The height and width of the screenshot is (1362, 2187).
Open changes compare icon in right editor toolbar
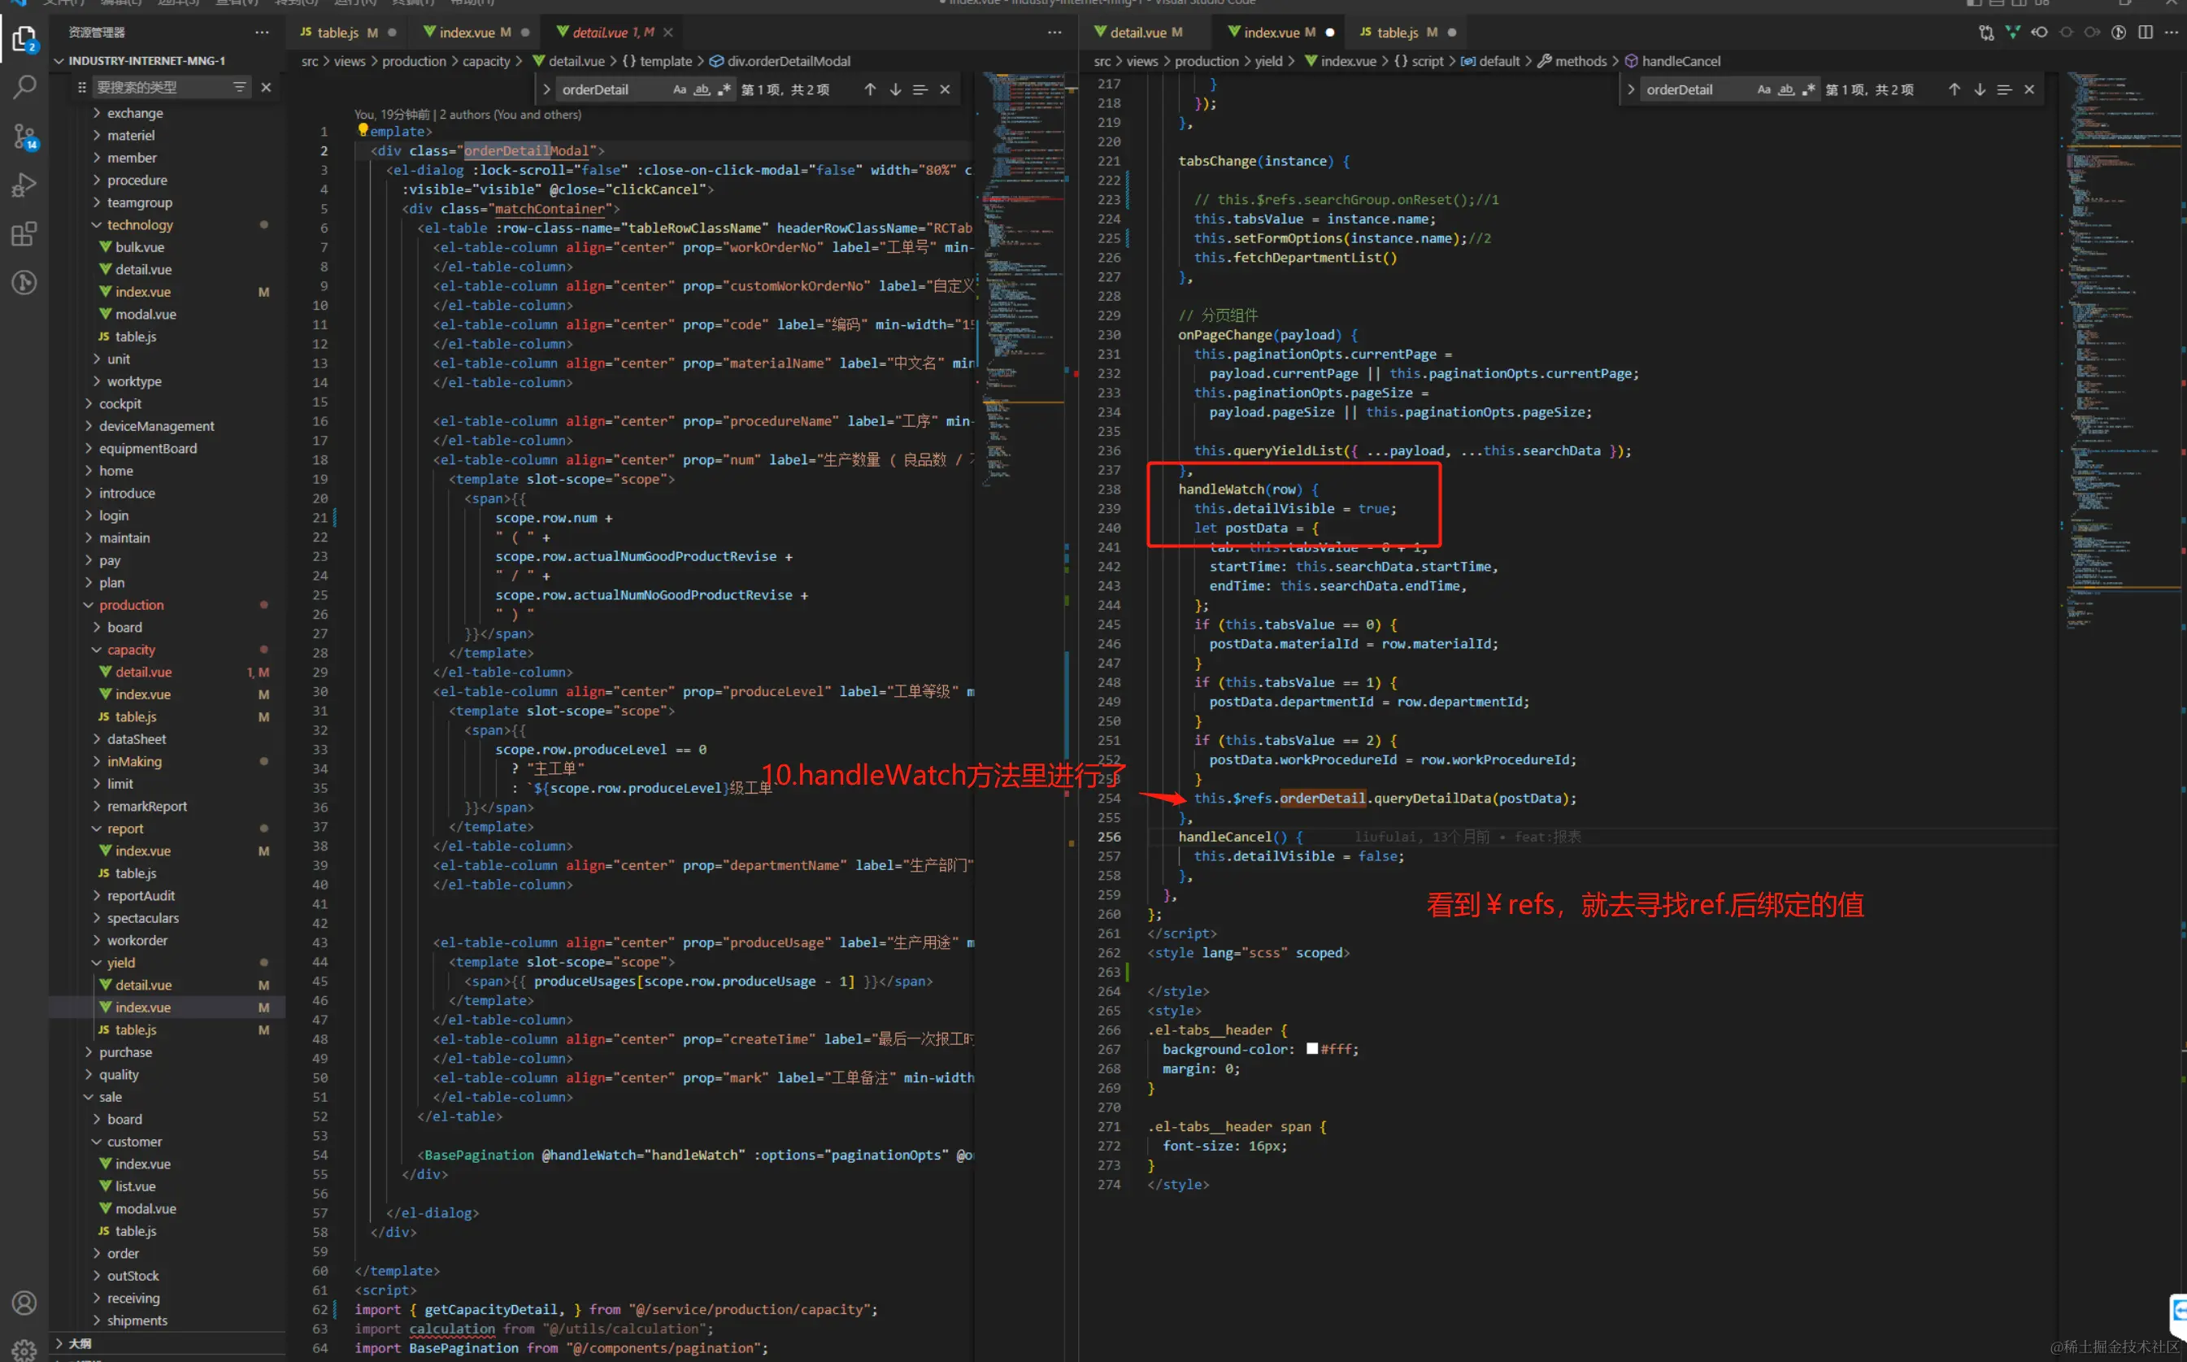[1985, 33]
